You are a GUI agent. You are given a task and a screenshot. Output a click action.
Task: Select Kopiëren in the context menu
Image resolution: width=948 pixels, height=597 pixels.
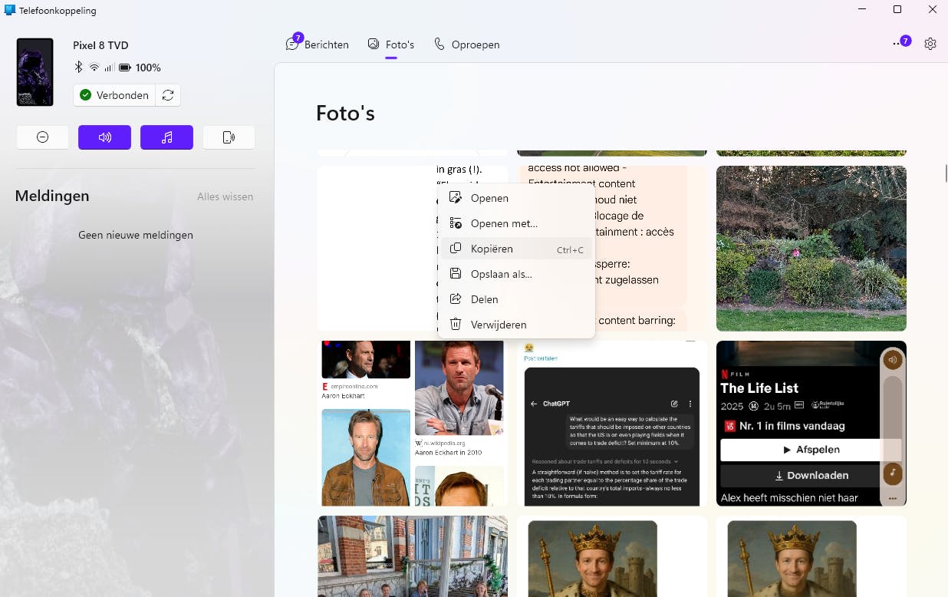[x=516, y=249]
